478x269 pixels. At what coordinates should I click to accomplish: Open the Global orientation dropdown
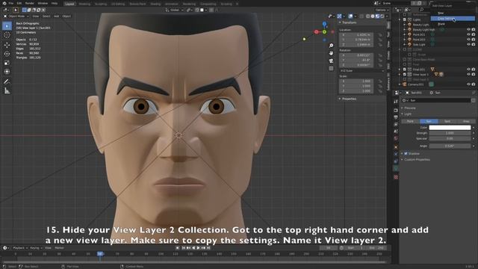[x=174, y=10]
